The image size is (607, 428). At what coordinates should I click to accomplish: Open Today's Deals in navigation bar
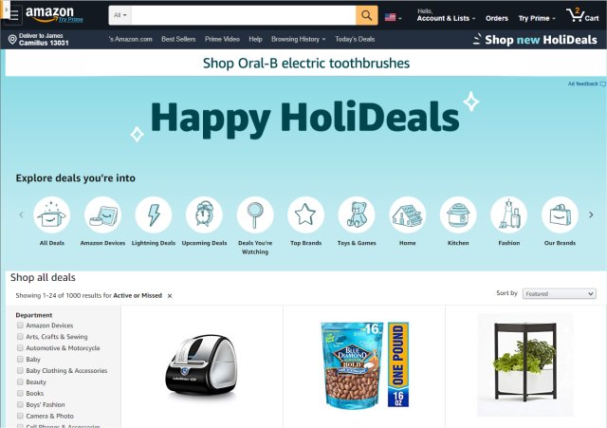[355, 39]
